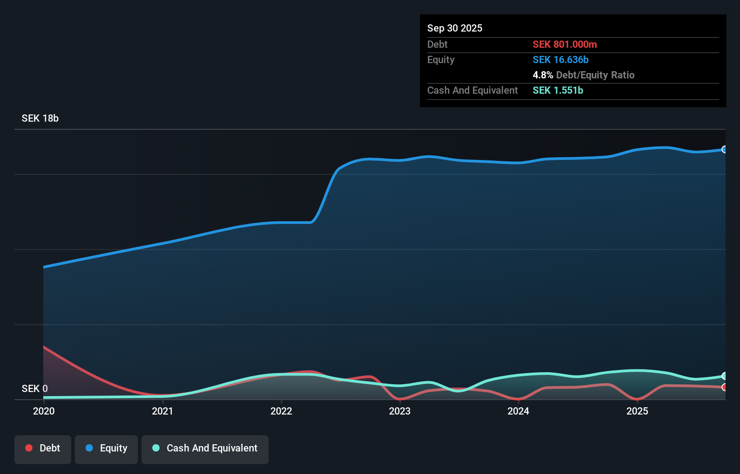The image size is (740, 474).
Task: Click the SEK 18b gridline label
Action: pos(40,118)
